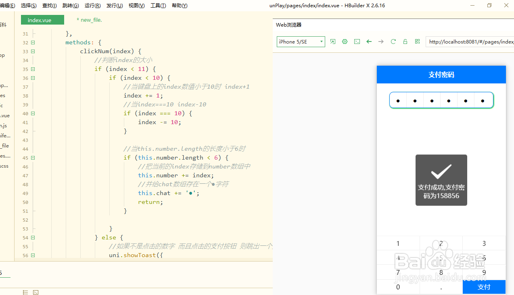
Task: Click the localhost:8081 URL address field
Action: [x=470, y=42]
